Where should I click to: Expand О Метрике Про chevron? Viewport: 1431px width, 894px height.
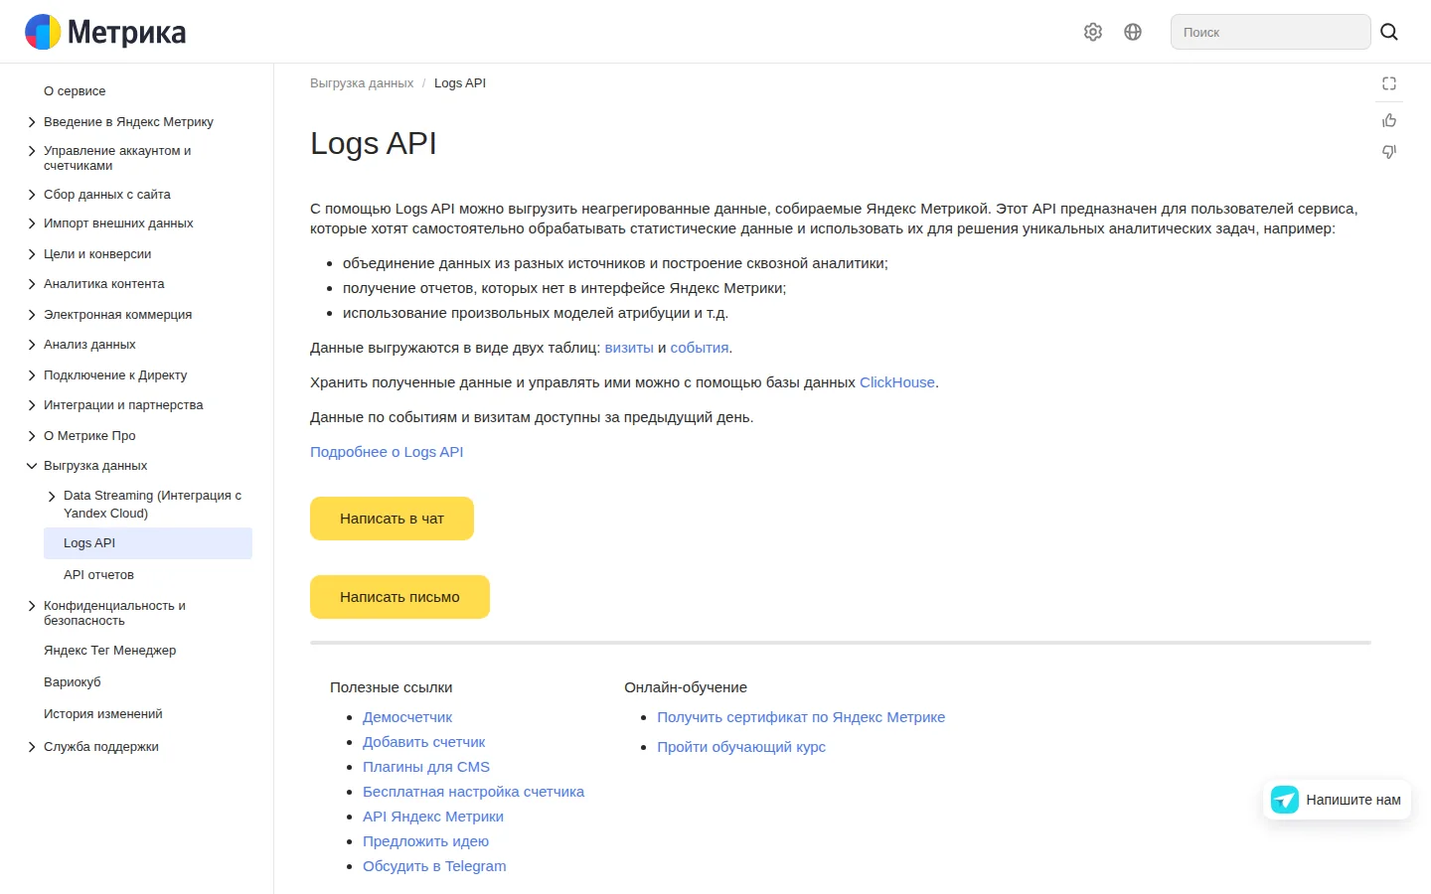[x=32, y=436]
